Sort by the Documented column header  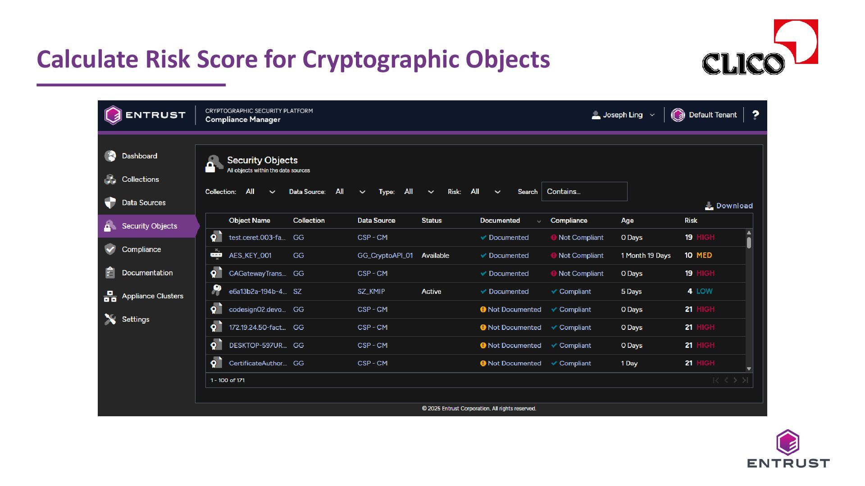pyautogui.click(x=500, y=220)
